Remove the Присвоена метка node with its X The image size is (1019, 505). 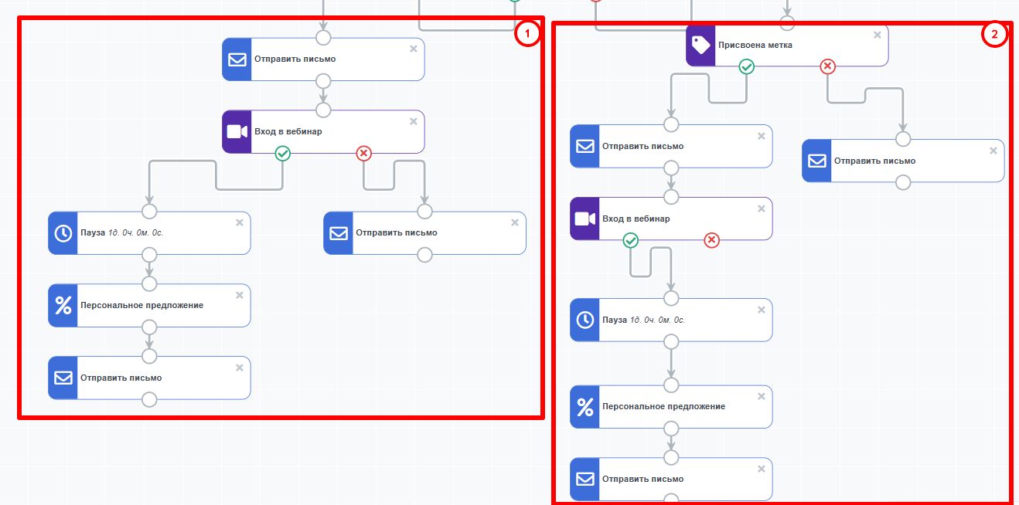[878, 35]
